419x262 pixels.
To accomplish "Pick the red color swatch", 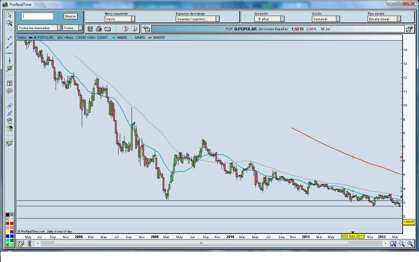I will 12,223.
